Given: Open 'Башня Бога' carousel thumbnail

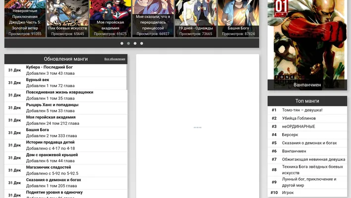Looking at the screenshot, I should tap(238, 18).
